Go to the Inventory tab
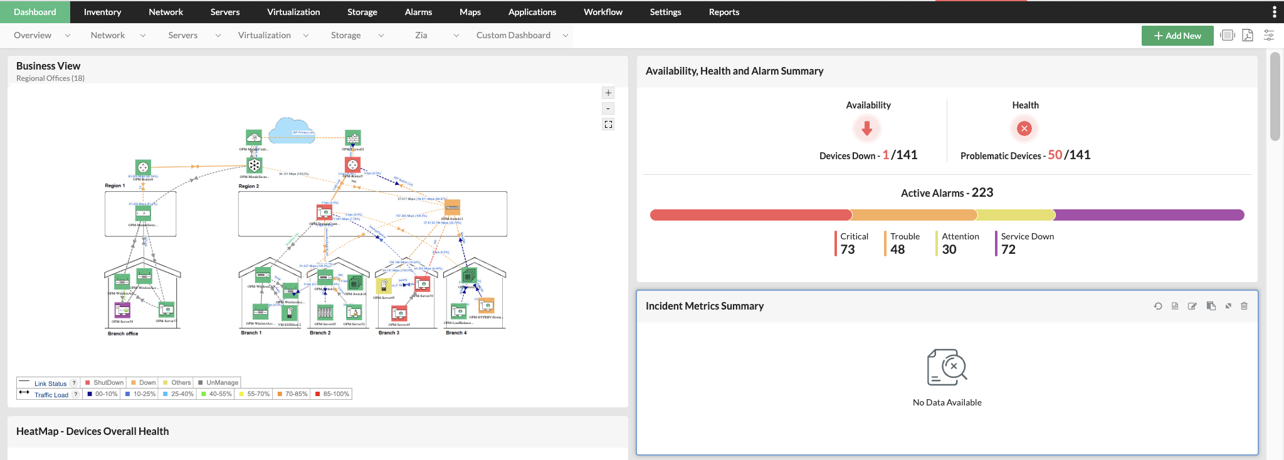The width and height of the screenshot is (1284, 460). click(x=102, y=12)
